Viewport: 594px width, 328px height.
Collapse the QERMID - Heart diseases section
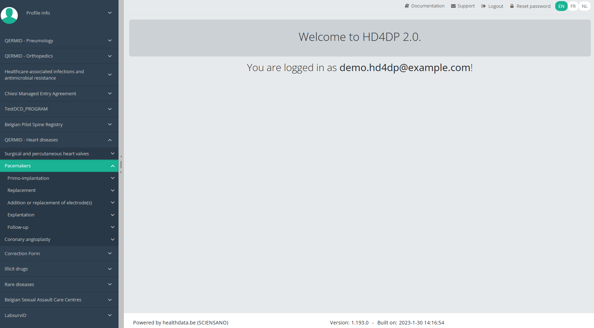coord(110,140)
